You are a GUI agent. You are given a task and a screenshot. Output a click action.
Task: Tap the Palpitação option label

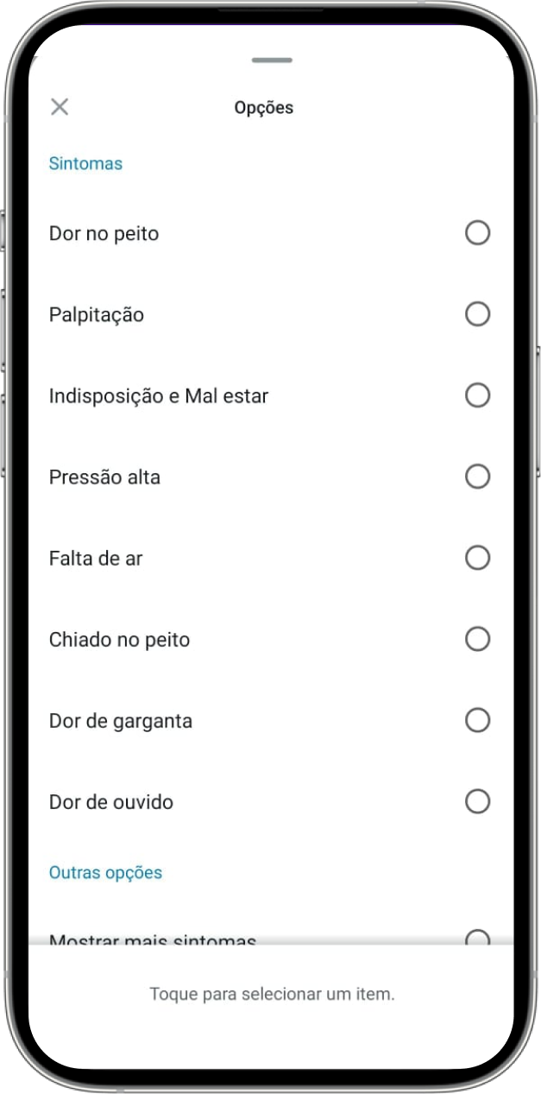96,315
